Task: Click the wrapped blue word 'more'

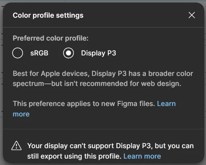Action: pos(21,114)
